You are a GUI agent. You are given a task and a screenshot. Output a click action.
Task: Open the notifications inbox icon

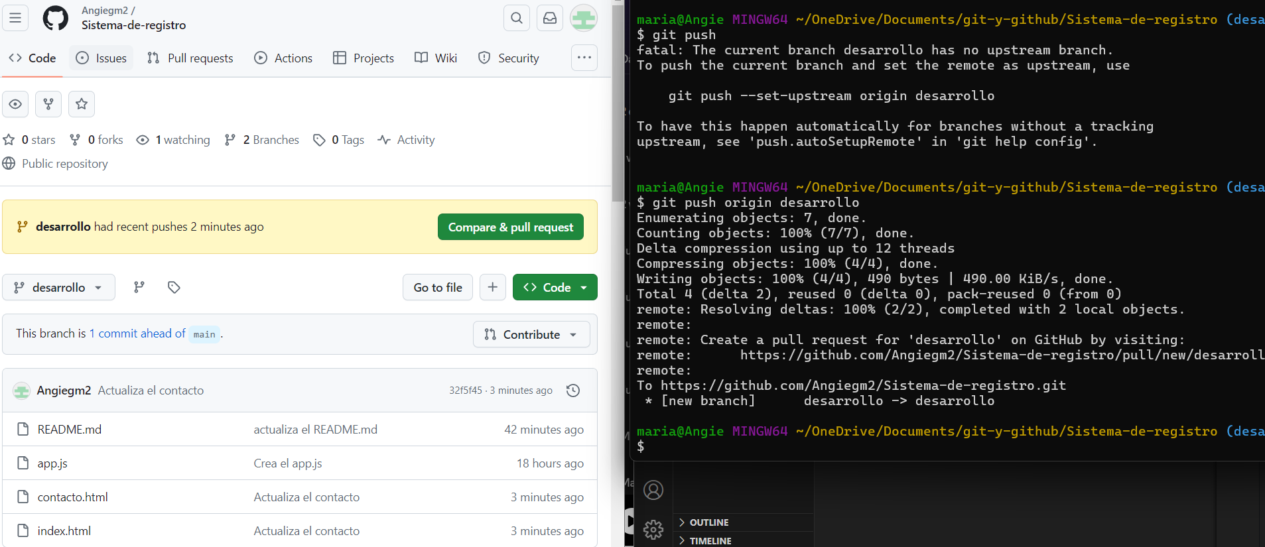click(x=550, y=18)
